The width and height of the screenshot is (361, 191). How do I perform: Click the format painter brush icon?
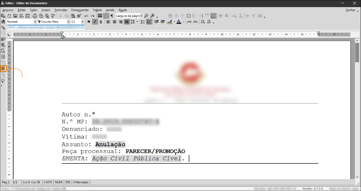tap(79, 16)
